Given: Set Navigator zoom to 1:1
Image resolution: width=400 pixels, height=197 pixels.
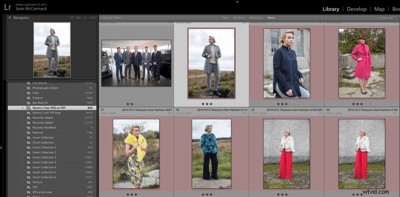Looking at the screenshot, I should (x=85, y=18).
